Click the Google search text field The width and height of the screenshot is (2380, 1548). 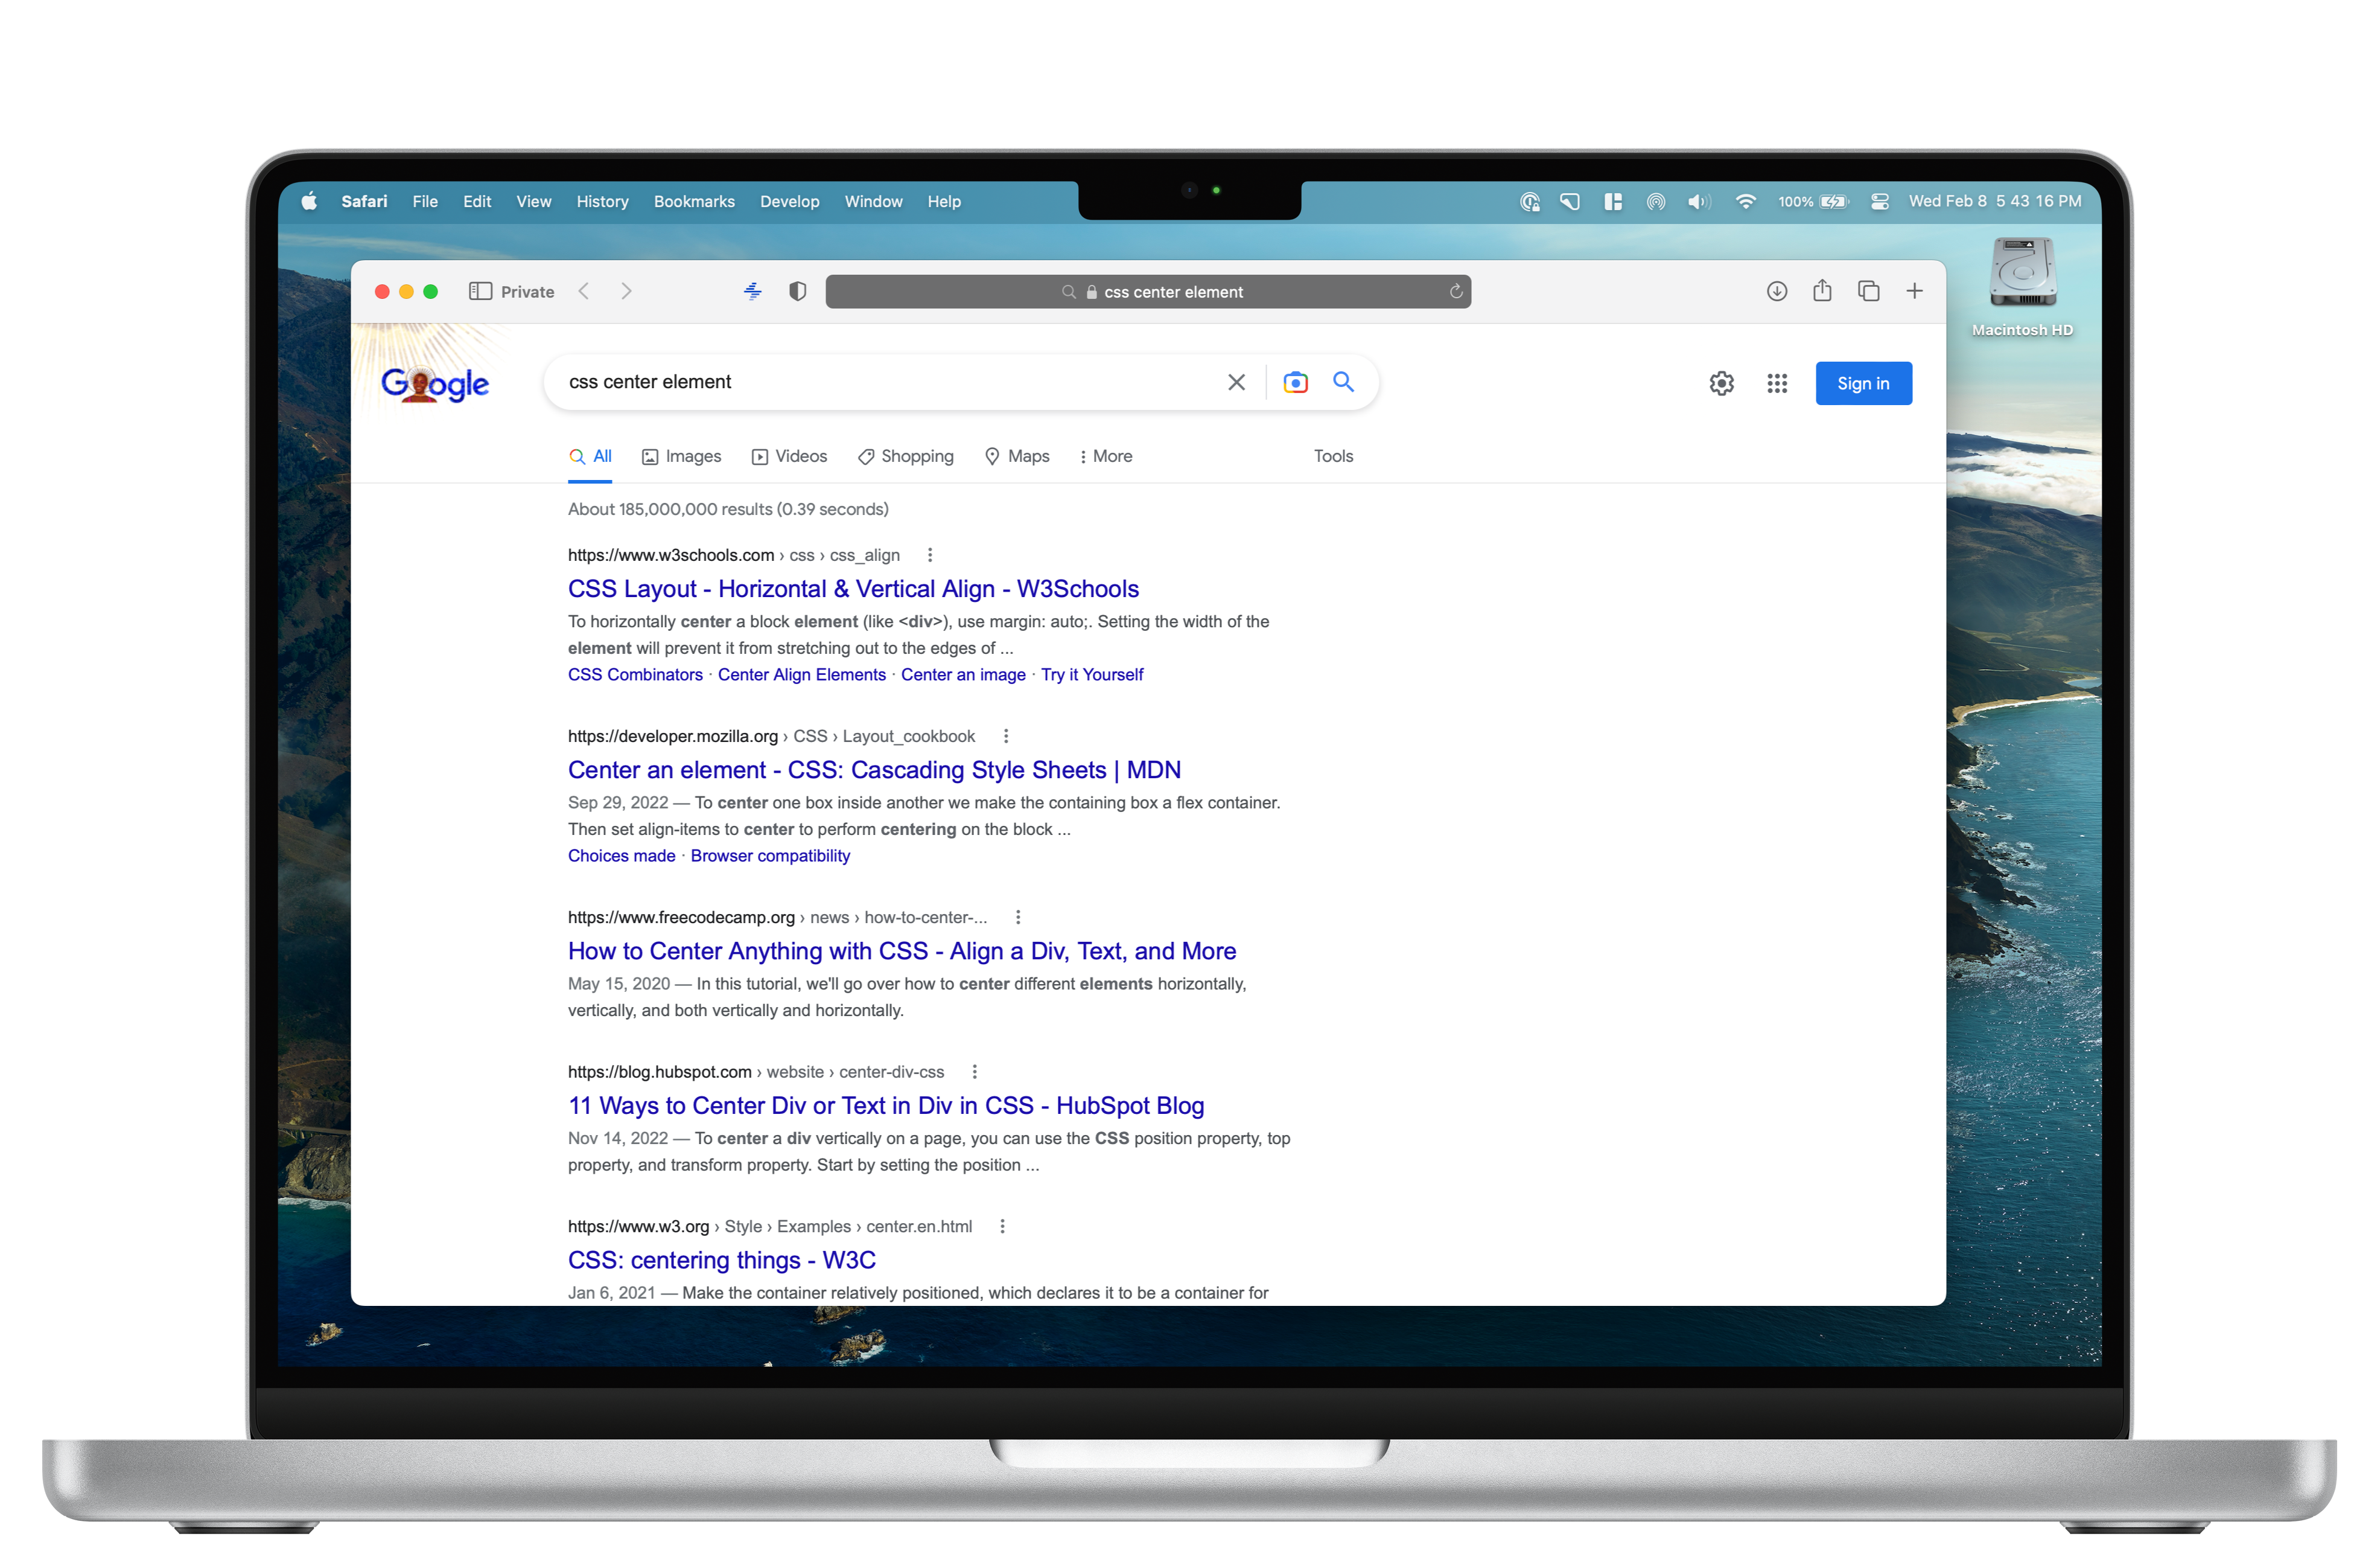[x=880, y=382]
